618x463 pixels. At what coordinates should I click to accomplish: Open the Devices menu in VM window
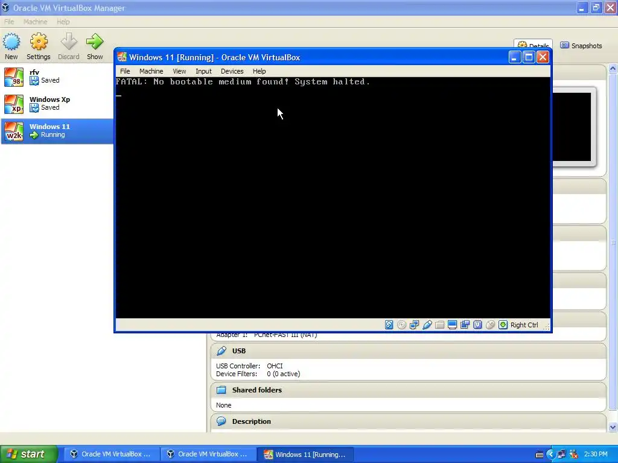232,71
